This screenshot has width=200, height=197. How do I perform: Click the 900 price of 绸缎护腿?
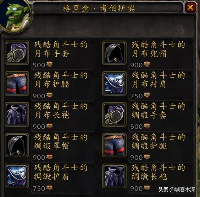[x=137, y=158]
